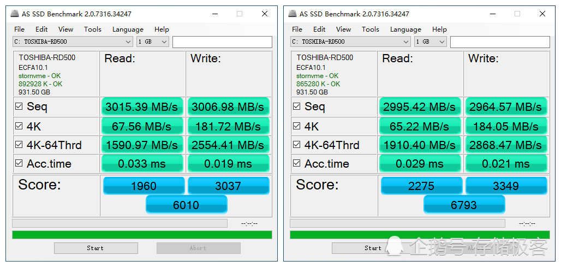561x267 pixels.
Task: Toggle Acc.time checkbox in right window
Action: pos(297,163)
